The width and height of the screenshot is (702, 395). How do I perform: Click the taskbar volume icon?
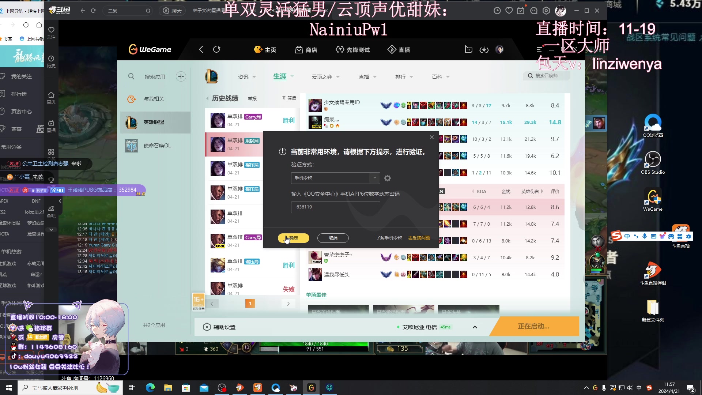[x=630, y=388]
